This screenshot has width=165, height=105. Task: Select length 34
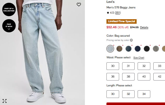click(144, 94)
